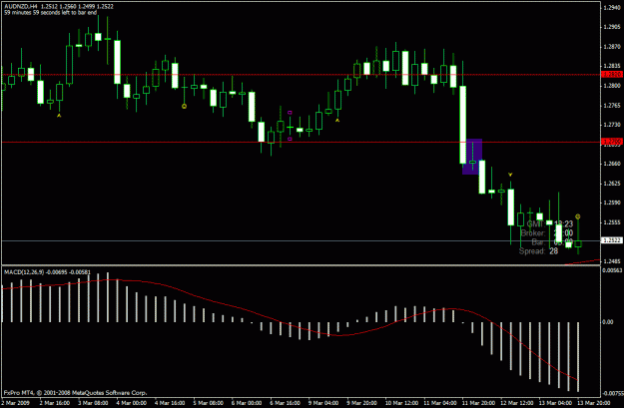Click the 'GMT:' clock readout label
Viewport: 624px width, 408px height.
[x=535, y=223]
